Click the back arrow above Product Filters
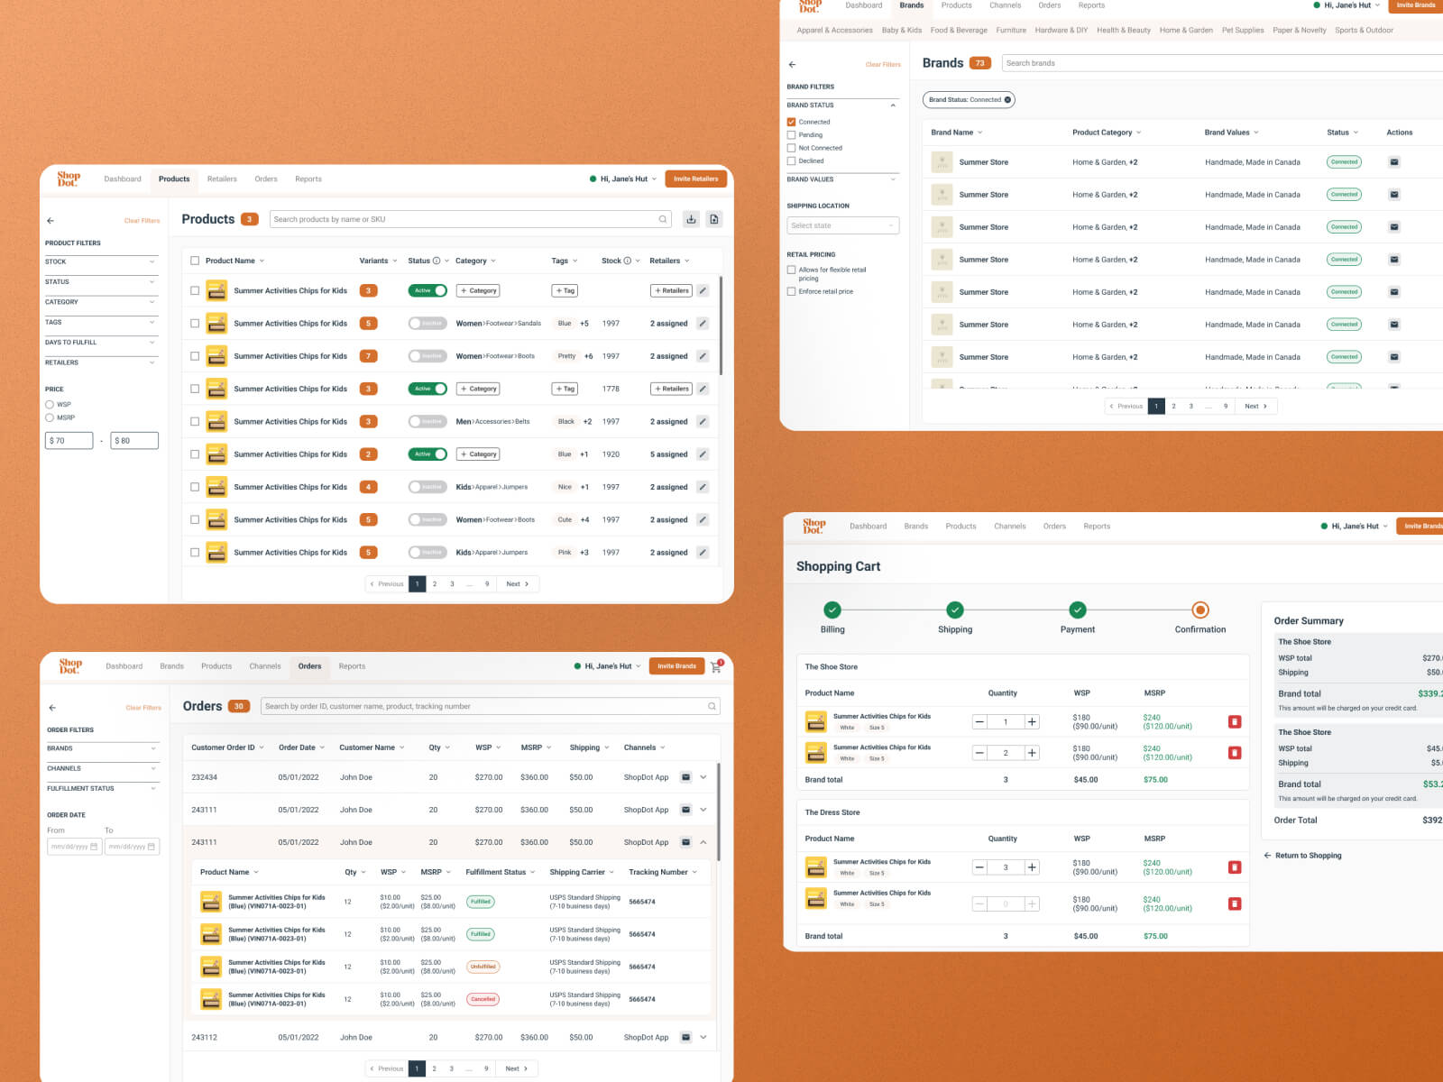This screenshot has height=1082, width=1443. coord(51,221)
